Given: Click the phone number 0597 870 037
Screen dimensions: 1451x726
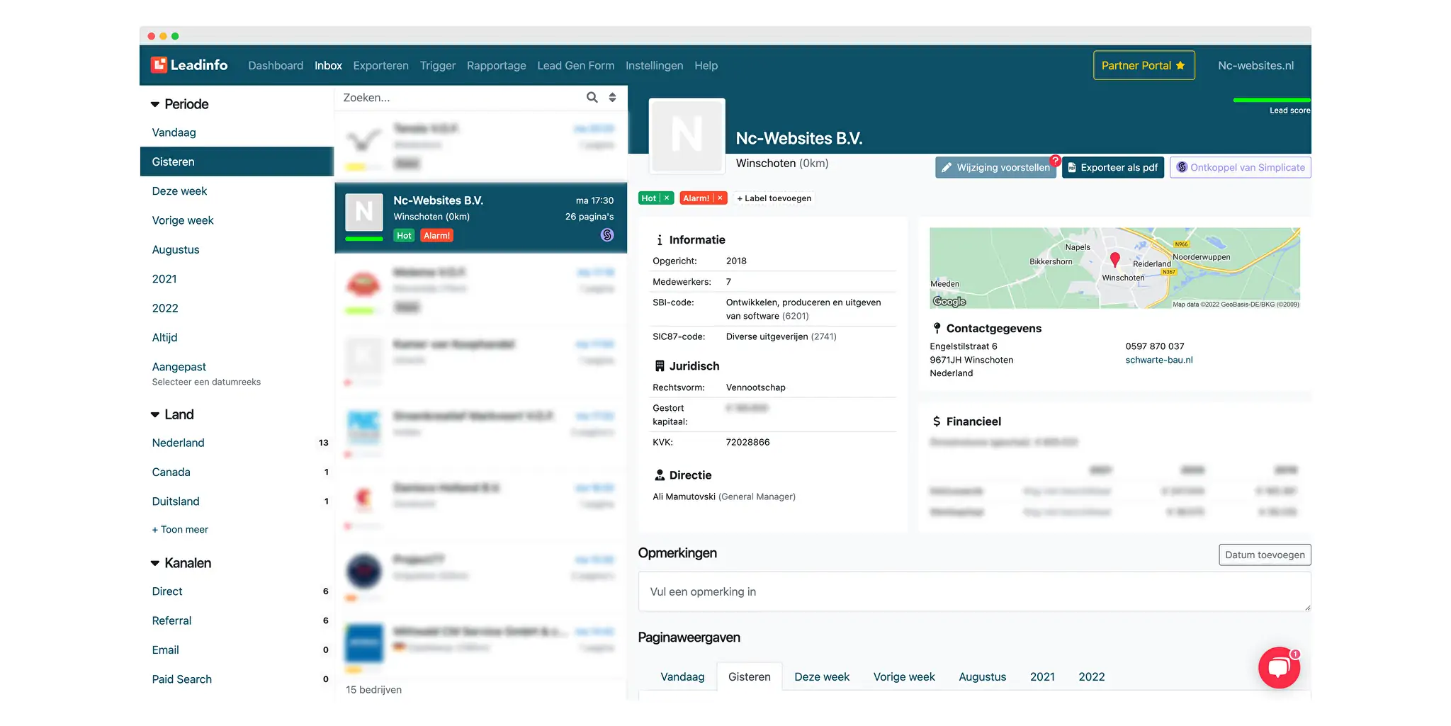Looking at the screenshot, I should 1154,346.
